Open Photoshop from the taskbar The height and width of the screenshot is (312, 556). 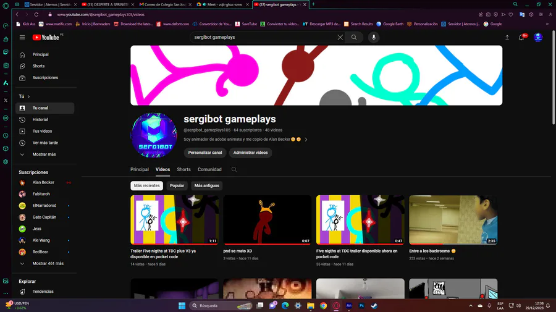tap(361, 305)
